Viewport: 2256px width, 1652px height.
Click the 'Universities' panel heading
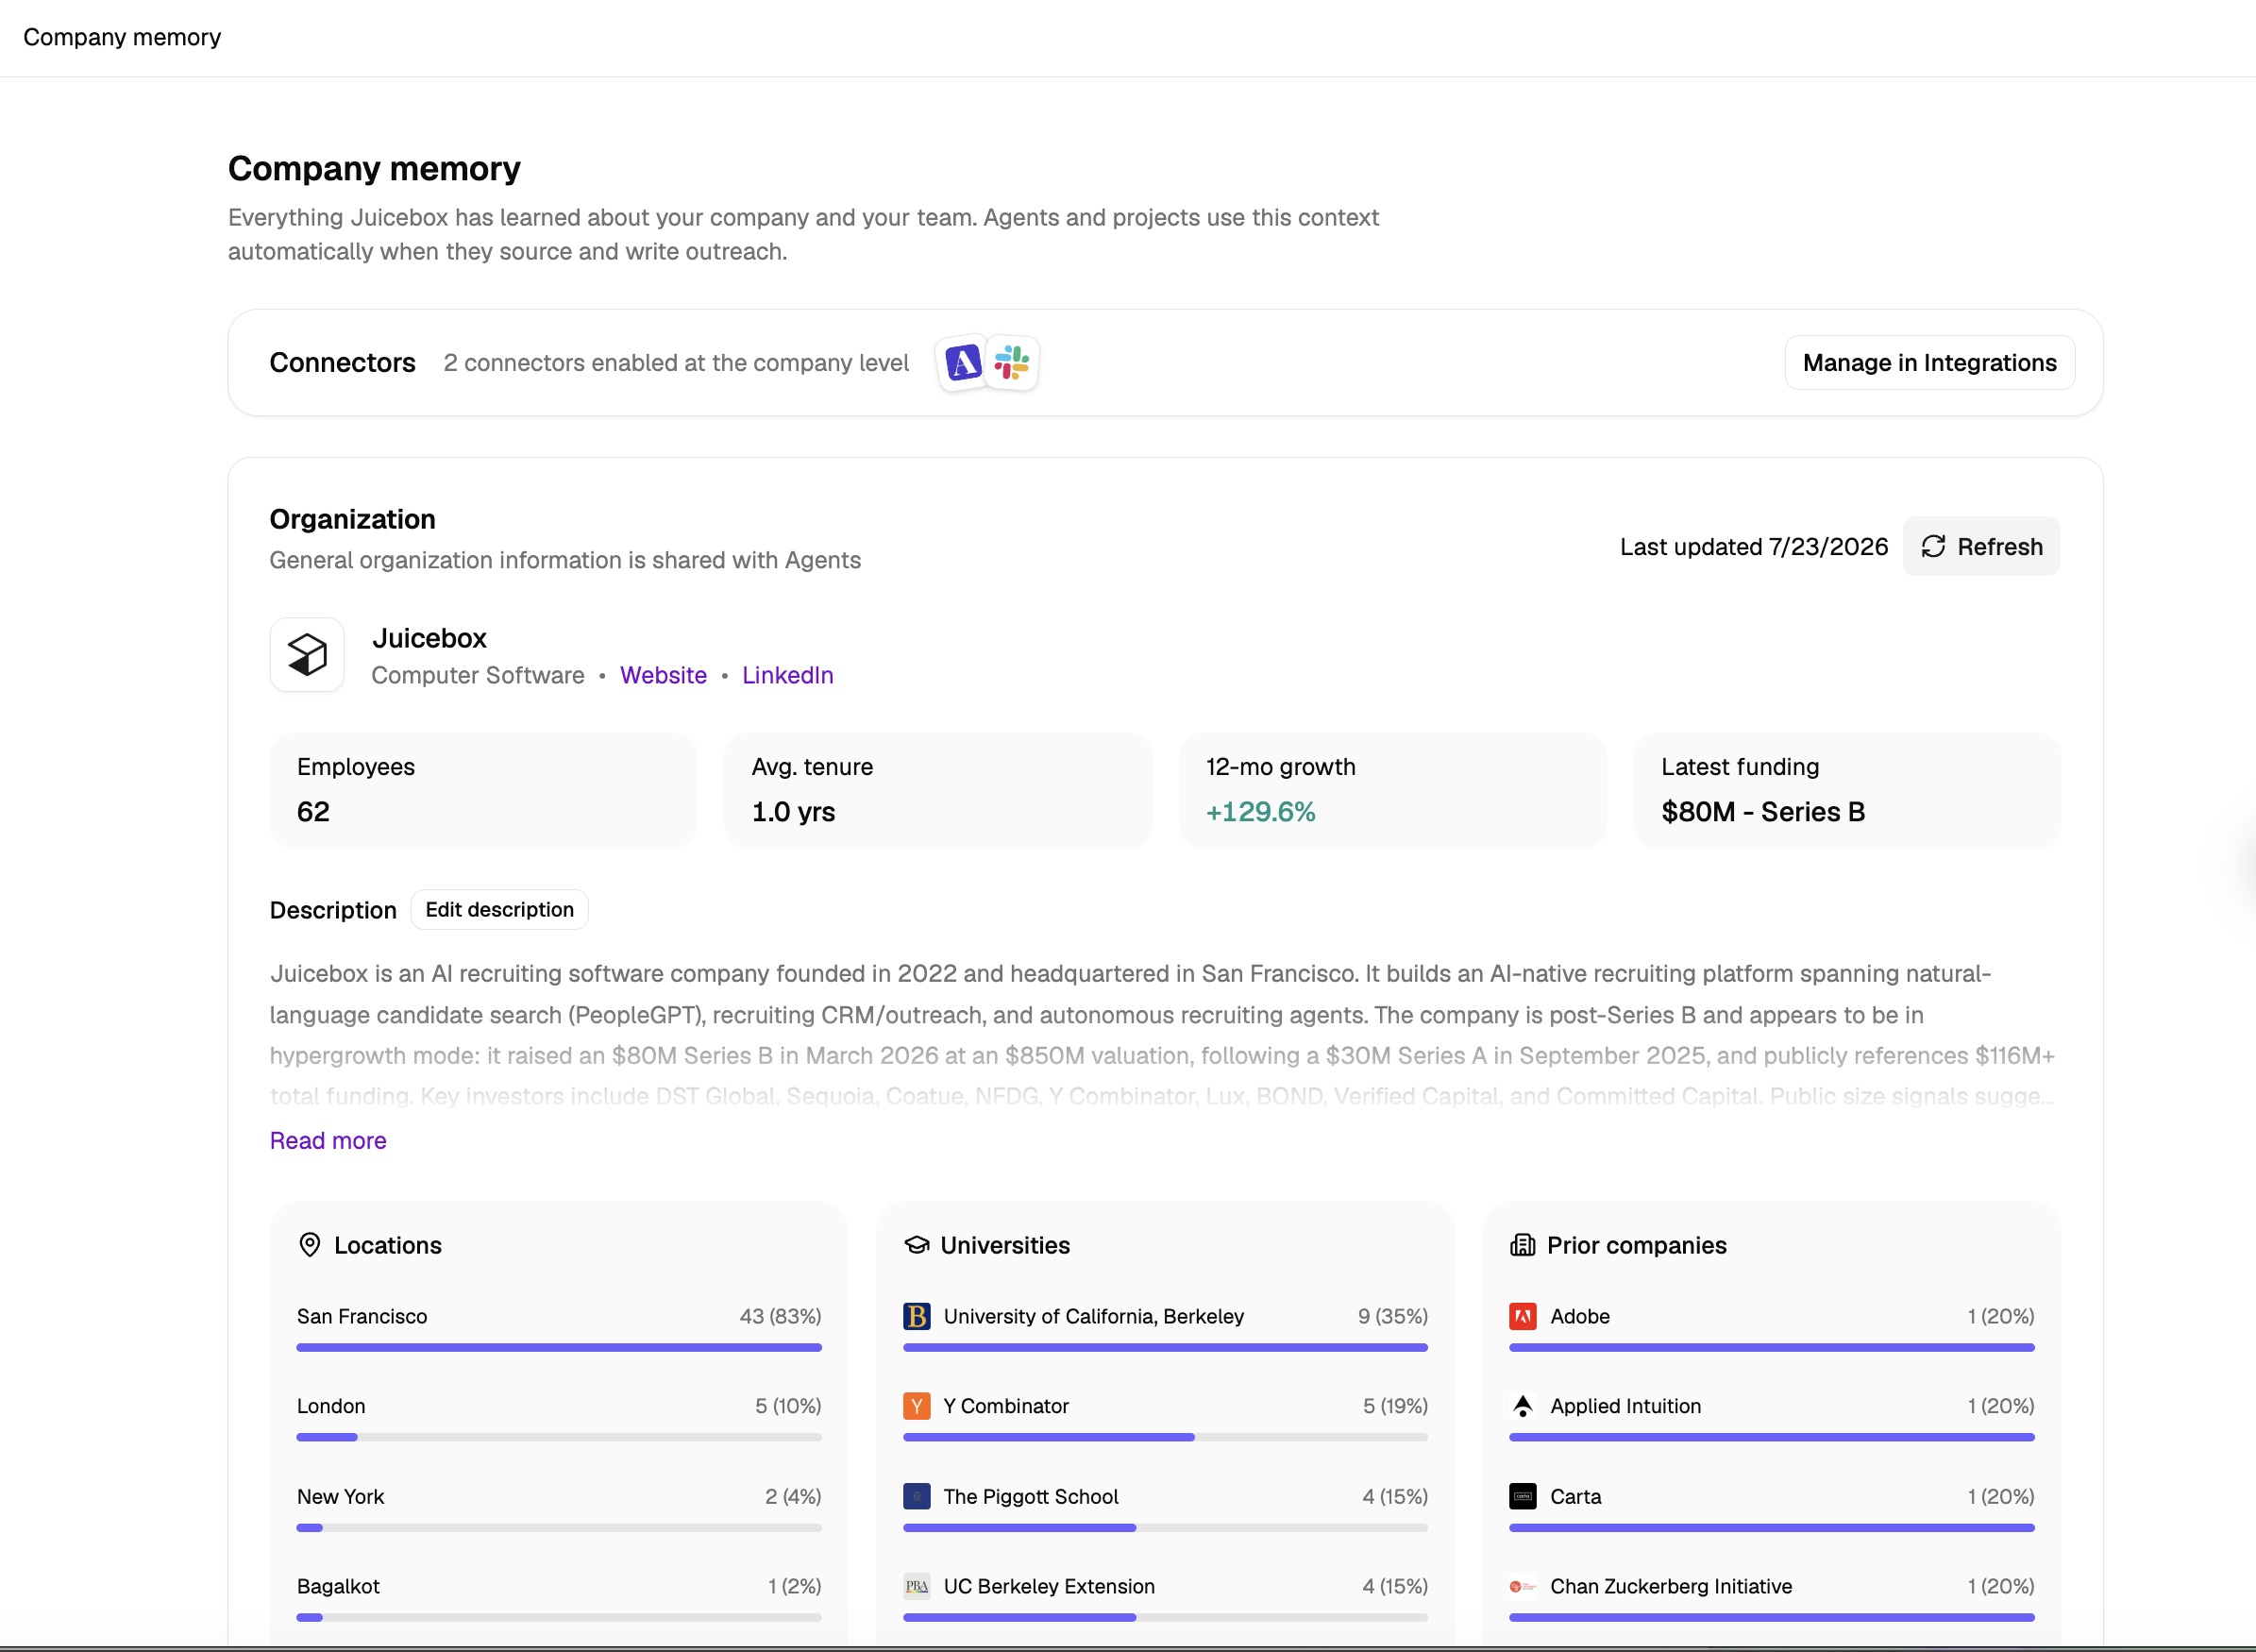[x=1005, y=1245]
